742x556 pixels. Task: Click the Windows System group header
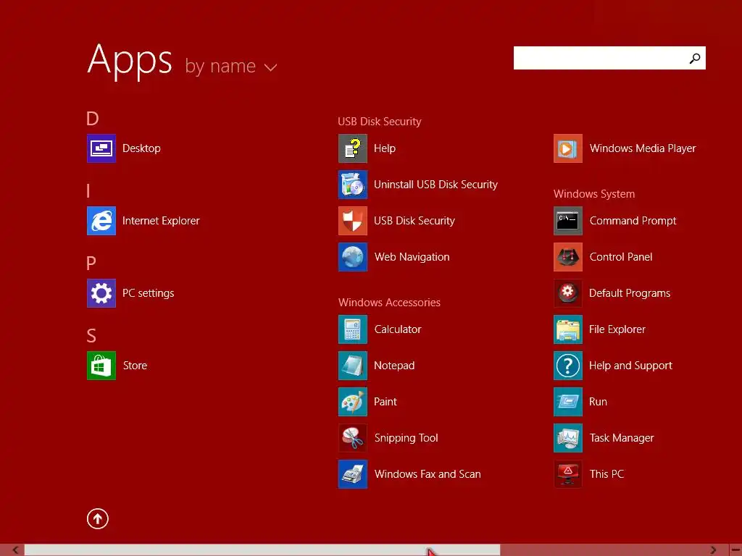click(x=594, y=194)
